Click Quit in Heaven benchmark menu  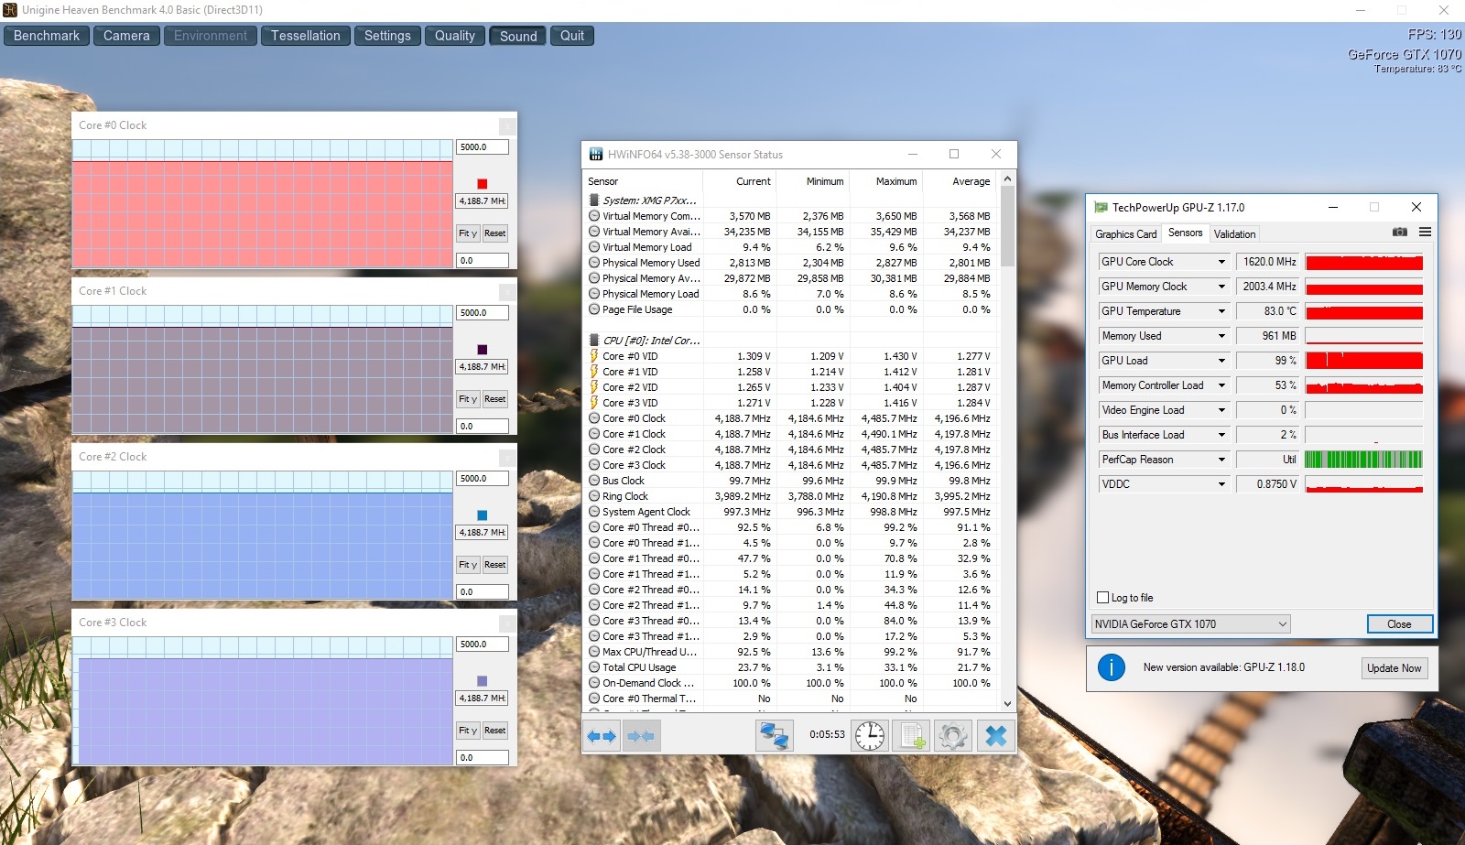coord(572,36)
